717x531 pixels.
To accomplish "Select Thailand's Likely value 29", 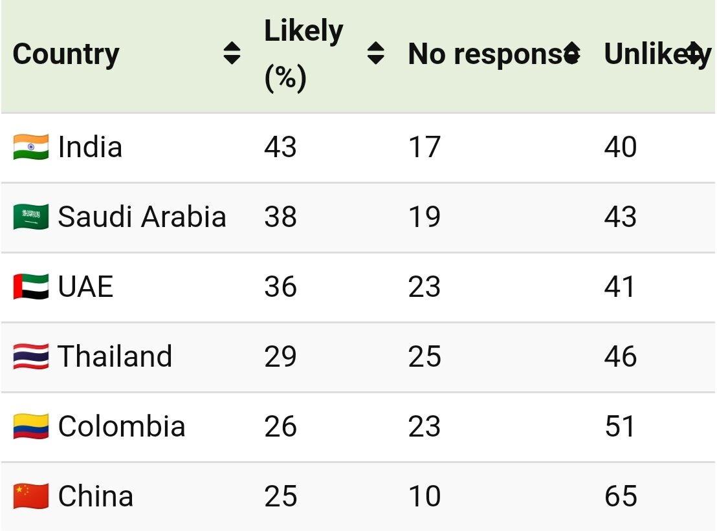I will click(280, 356).
